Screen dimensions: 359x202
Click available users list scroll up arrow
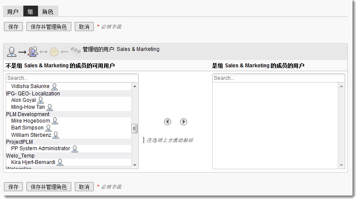coord(135,86)
